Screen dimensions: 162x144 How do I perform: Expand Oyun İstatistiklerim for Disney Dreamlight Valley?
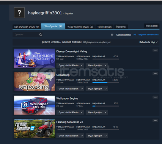[x=70, y=65]
